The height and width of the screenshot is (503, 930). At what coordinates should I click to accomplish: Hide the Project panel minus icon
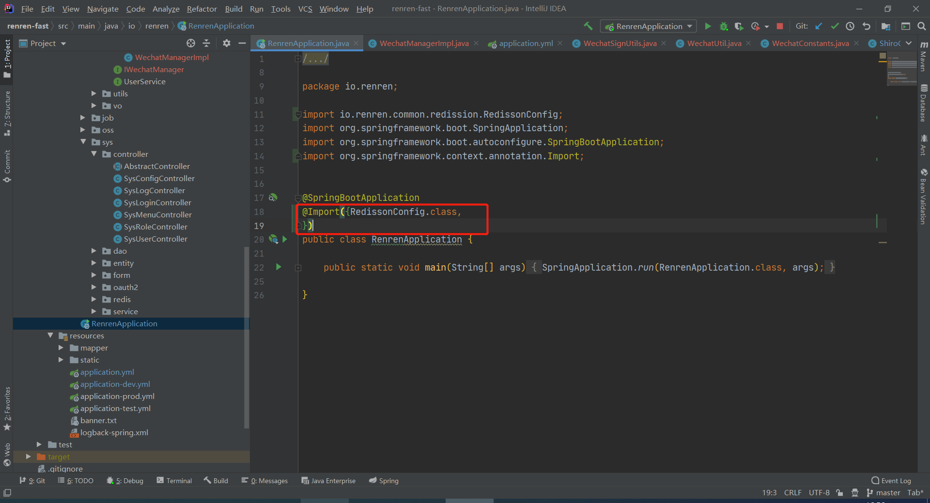242,43
